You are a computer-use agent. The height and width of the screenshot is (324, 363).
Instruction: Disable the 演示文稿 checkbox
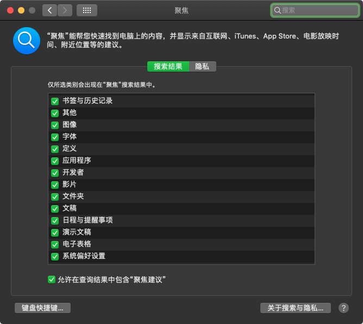pos(55,232)
